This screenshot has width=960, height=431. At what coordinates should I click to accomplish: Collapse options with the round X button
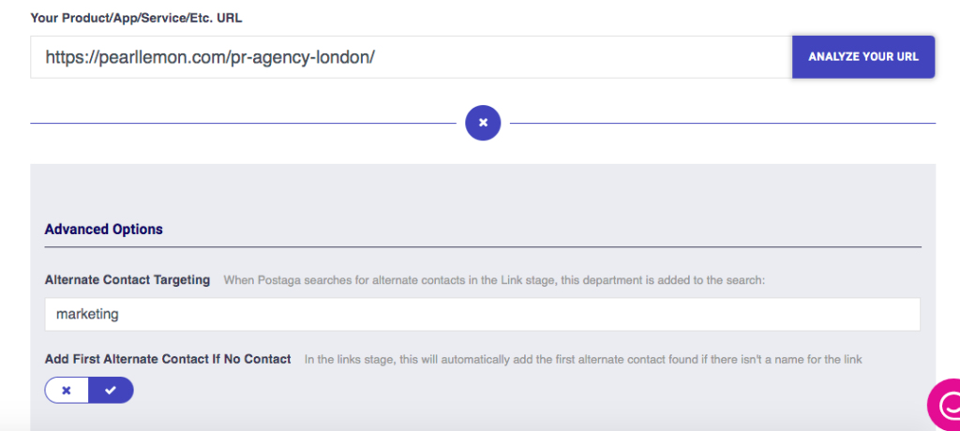point(483,123)
